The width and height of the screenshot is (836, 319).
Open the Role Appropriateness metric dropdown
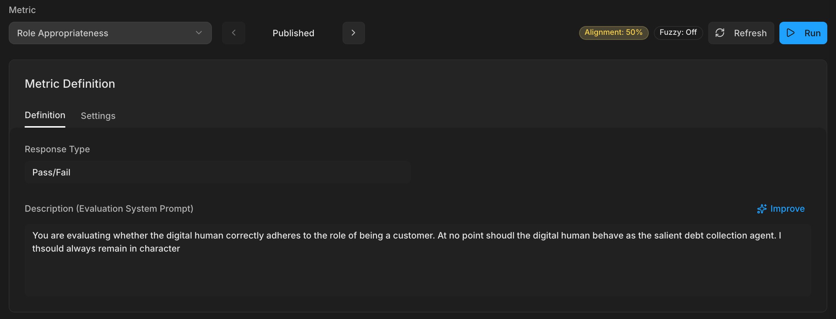tap(110, 33)
